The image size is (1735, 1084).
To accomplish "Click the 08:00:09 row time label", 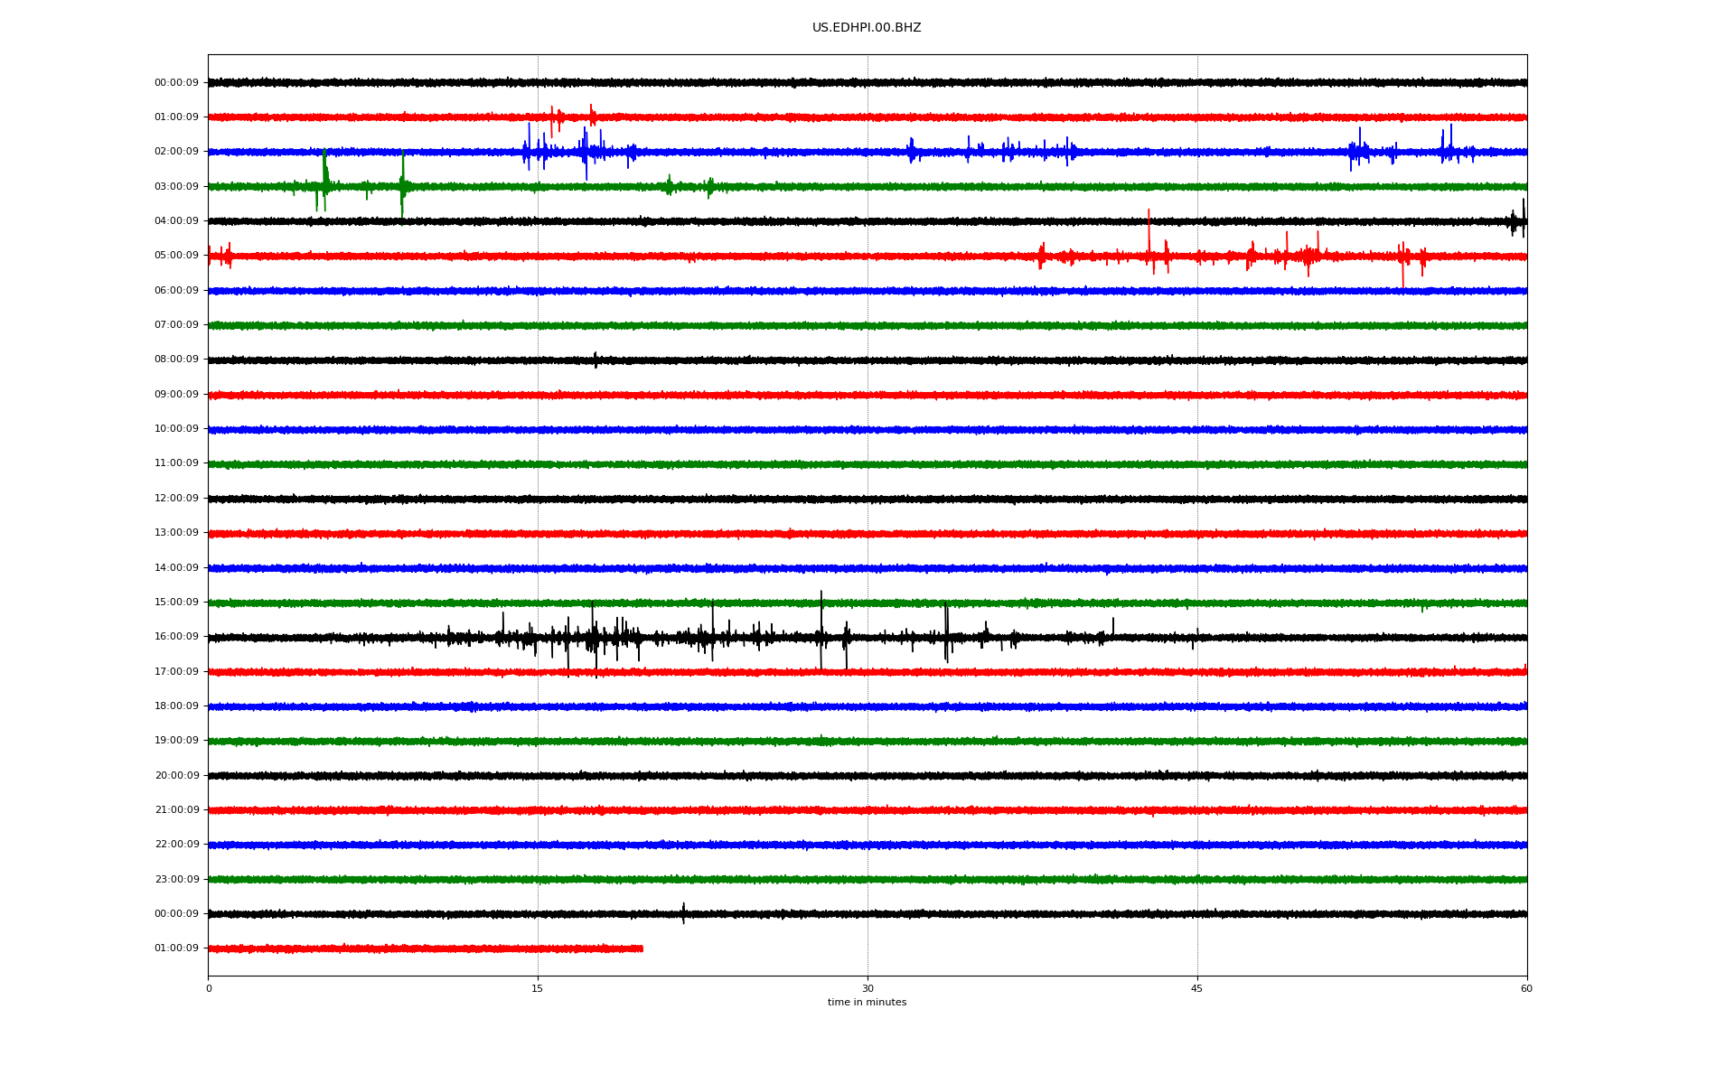I will pos(176,360).
